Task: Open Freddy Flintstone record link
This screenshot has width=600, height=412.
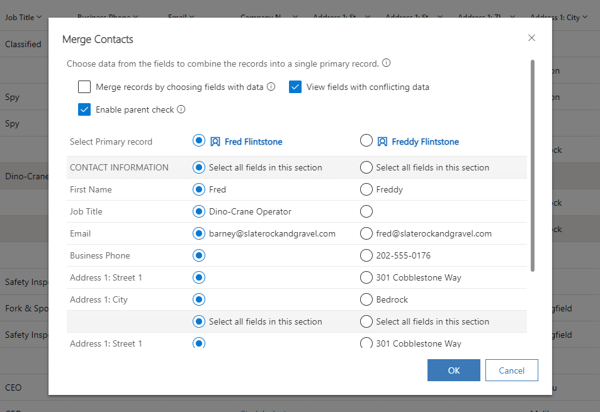Action: (x=425, y=142)
